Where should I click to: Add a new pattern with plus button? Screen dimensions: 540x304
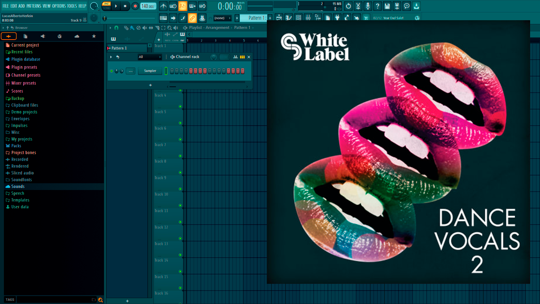point(270,18)
